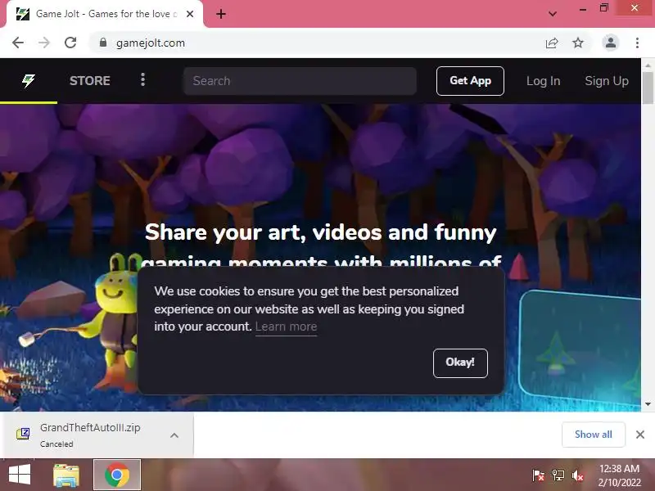Click the muted volume tray icon
This screenshot has width=655, height=491.
coord(577,475)
